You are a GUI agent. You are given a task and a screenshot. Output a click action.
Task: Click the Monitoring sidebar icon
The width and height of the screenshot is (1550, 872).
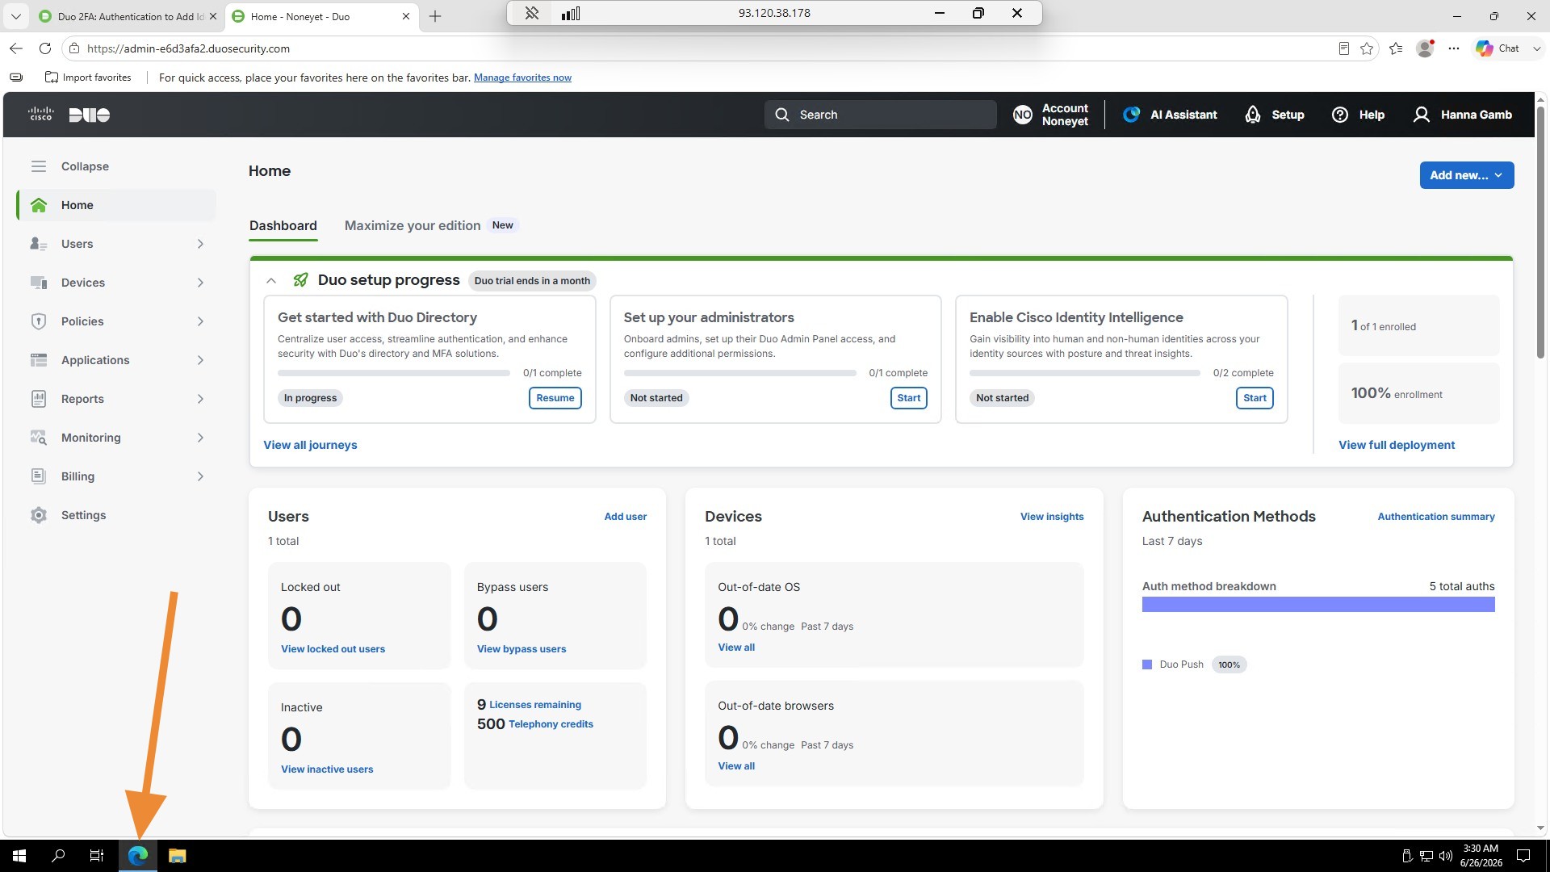pyautogui.click(x=39, y=438)
